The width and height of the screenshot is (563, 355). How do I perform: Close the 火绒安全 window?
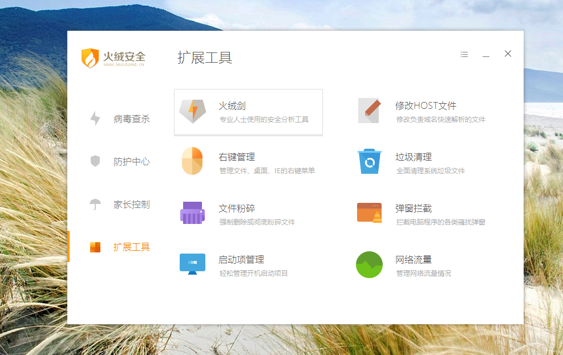[508, 54]
